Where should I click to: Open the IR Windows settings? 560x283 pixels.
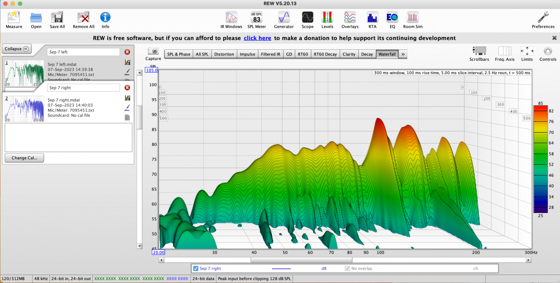(231, 20)
